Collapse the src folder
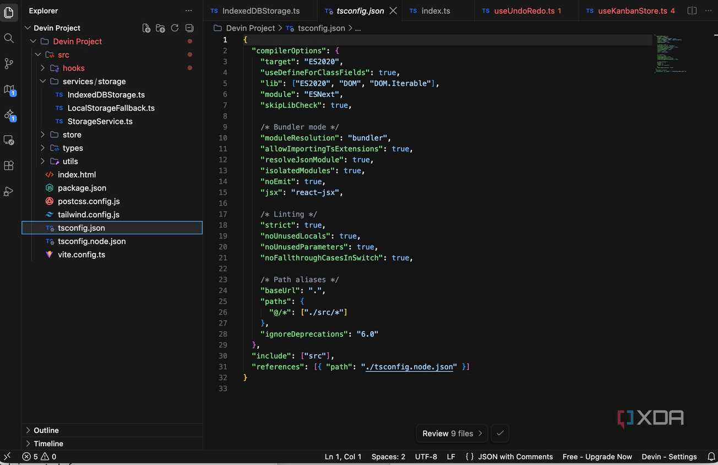Screen dimensions: 718x465 (x=38, y=55)
